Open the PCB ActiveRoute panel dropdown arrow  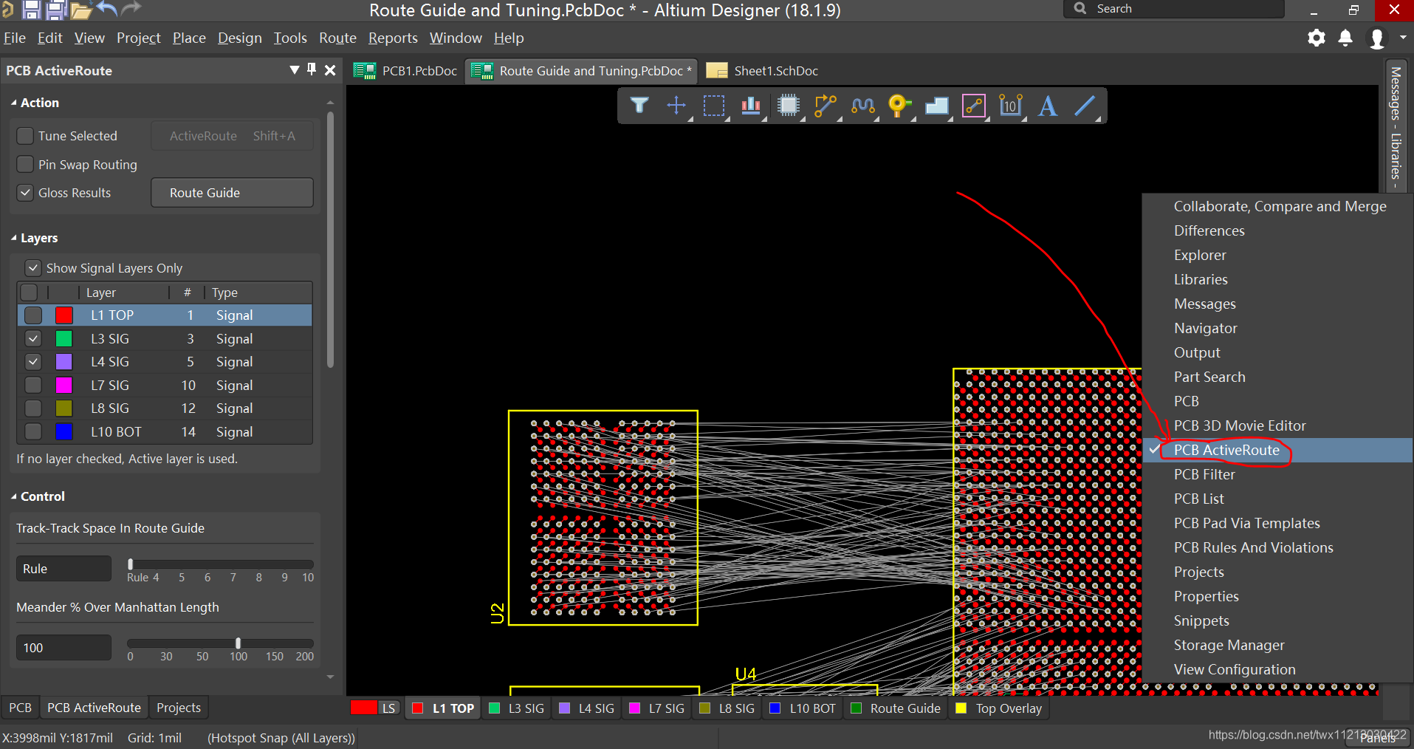tap(295, 70)
